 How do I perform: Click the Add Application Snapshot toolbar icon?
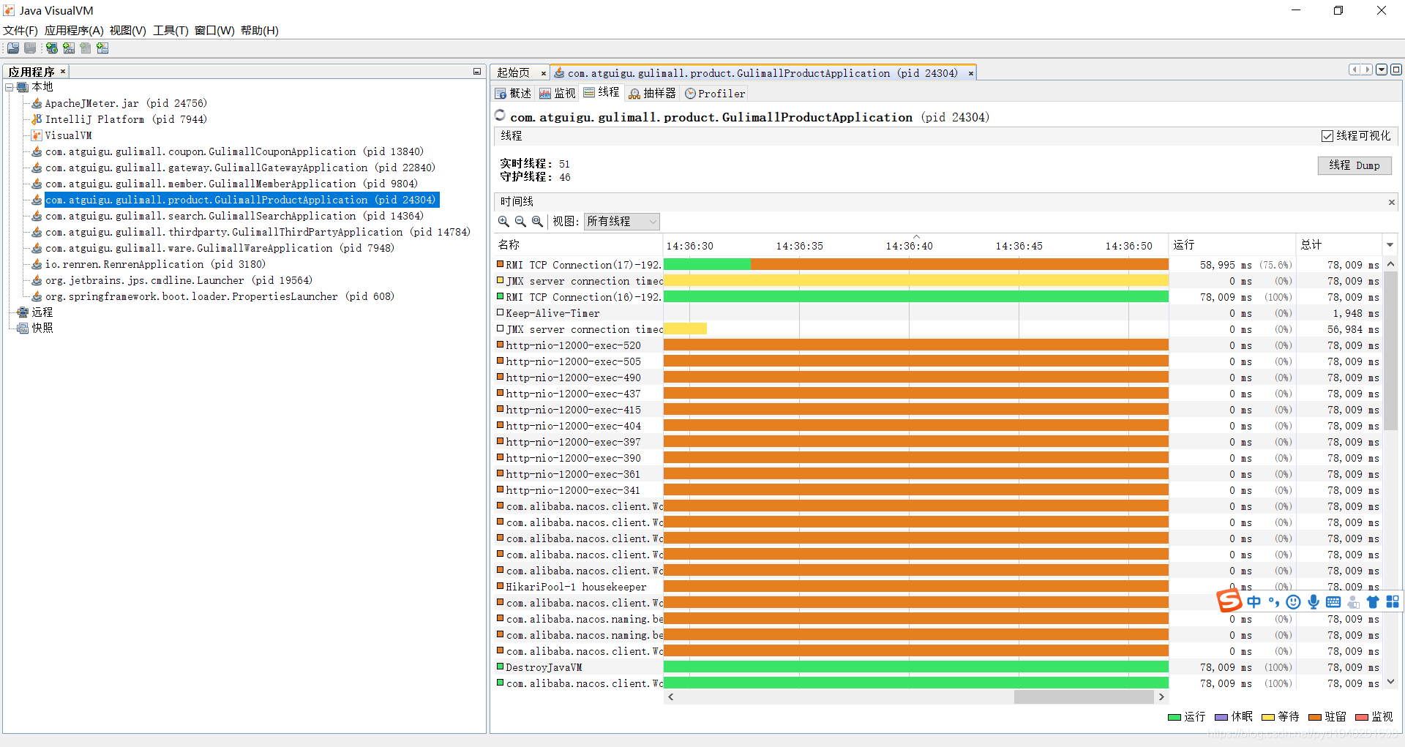point(102,48)
